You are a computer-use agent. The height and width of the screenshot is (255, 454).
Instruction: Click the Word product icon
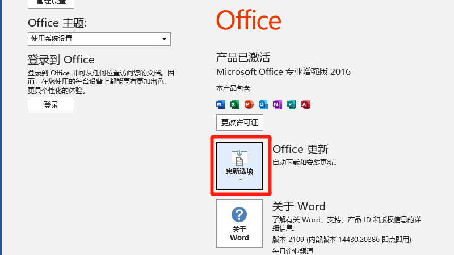[x=221, y=104]
